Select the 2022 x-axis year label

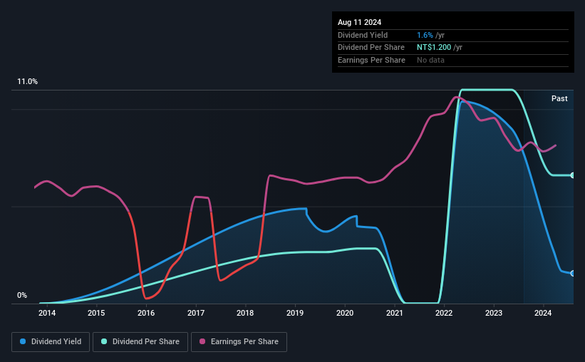[x=444, y=313]
